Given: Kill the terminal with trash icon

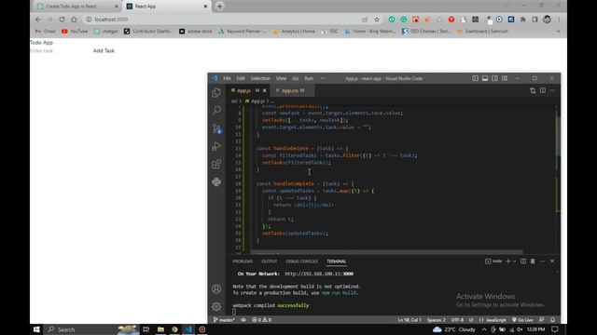Looking at the screenshot, I should pyautogui.click(x=533, y=261).
